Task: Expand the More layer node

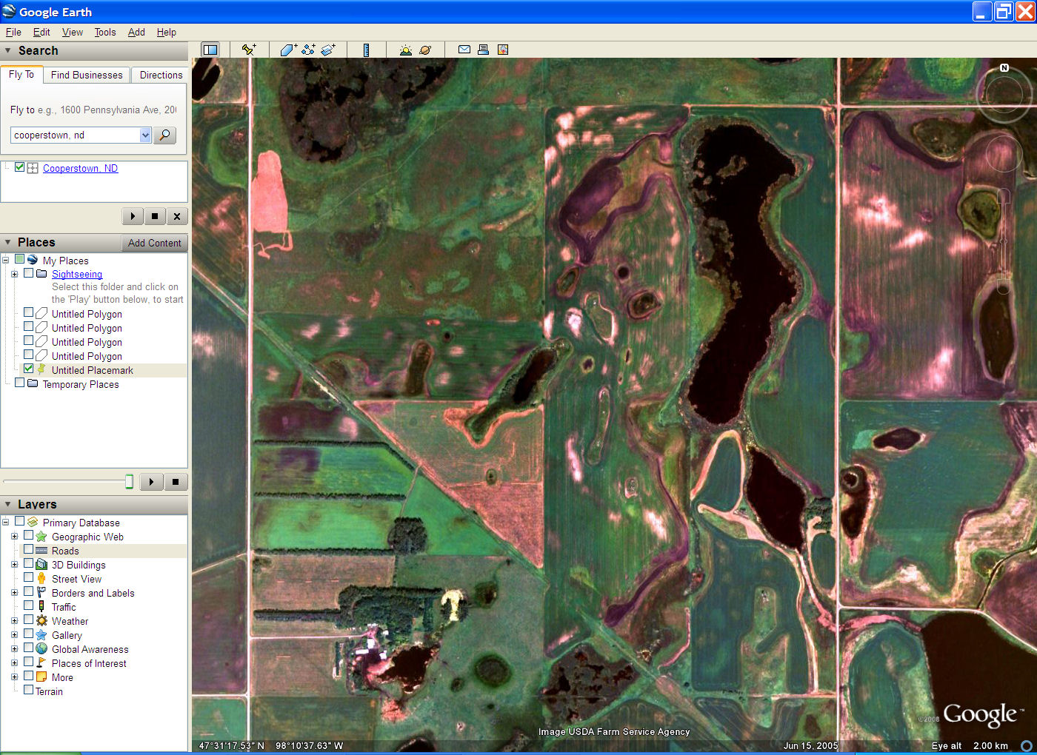Action: coord(14,677)
